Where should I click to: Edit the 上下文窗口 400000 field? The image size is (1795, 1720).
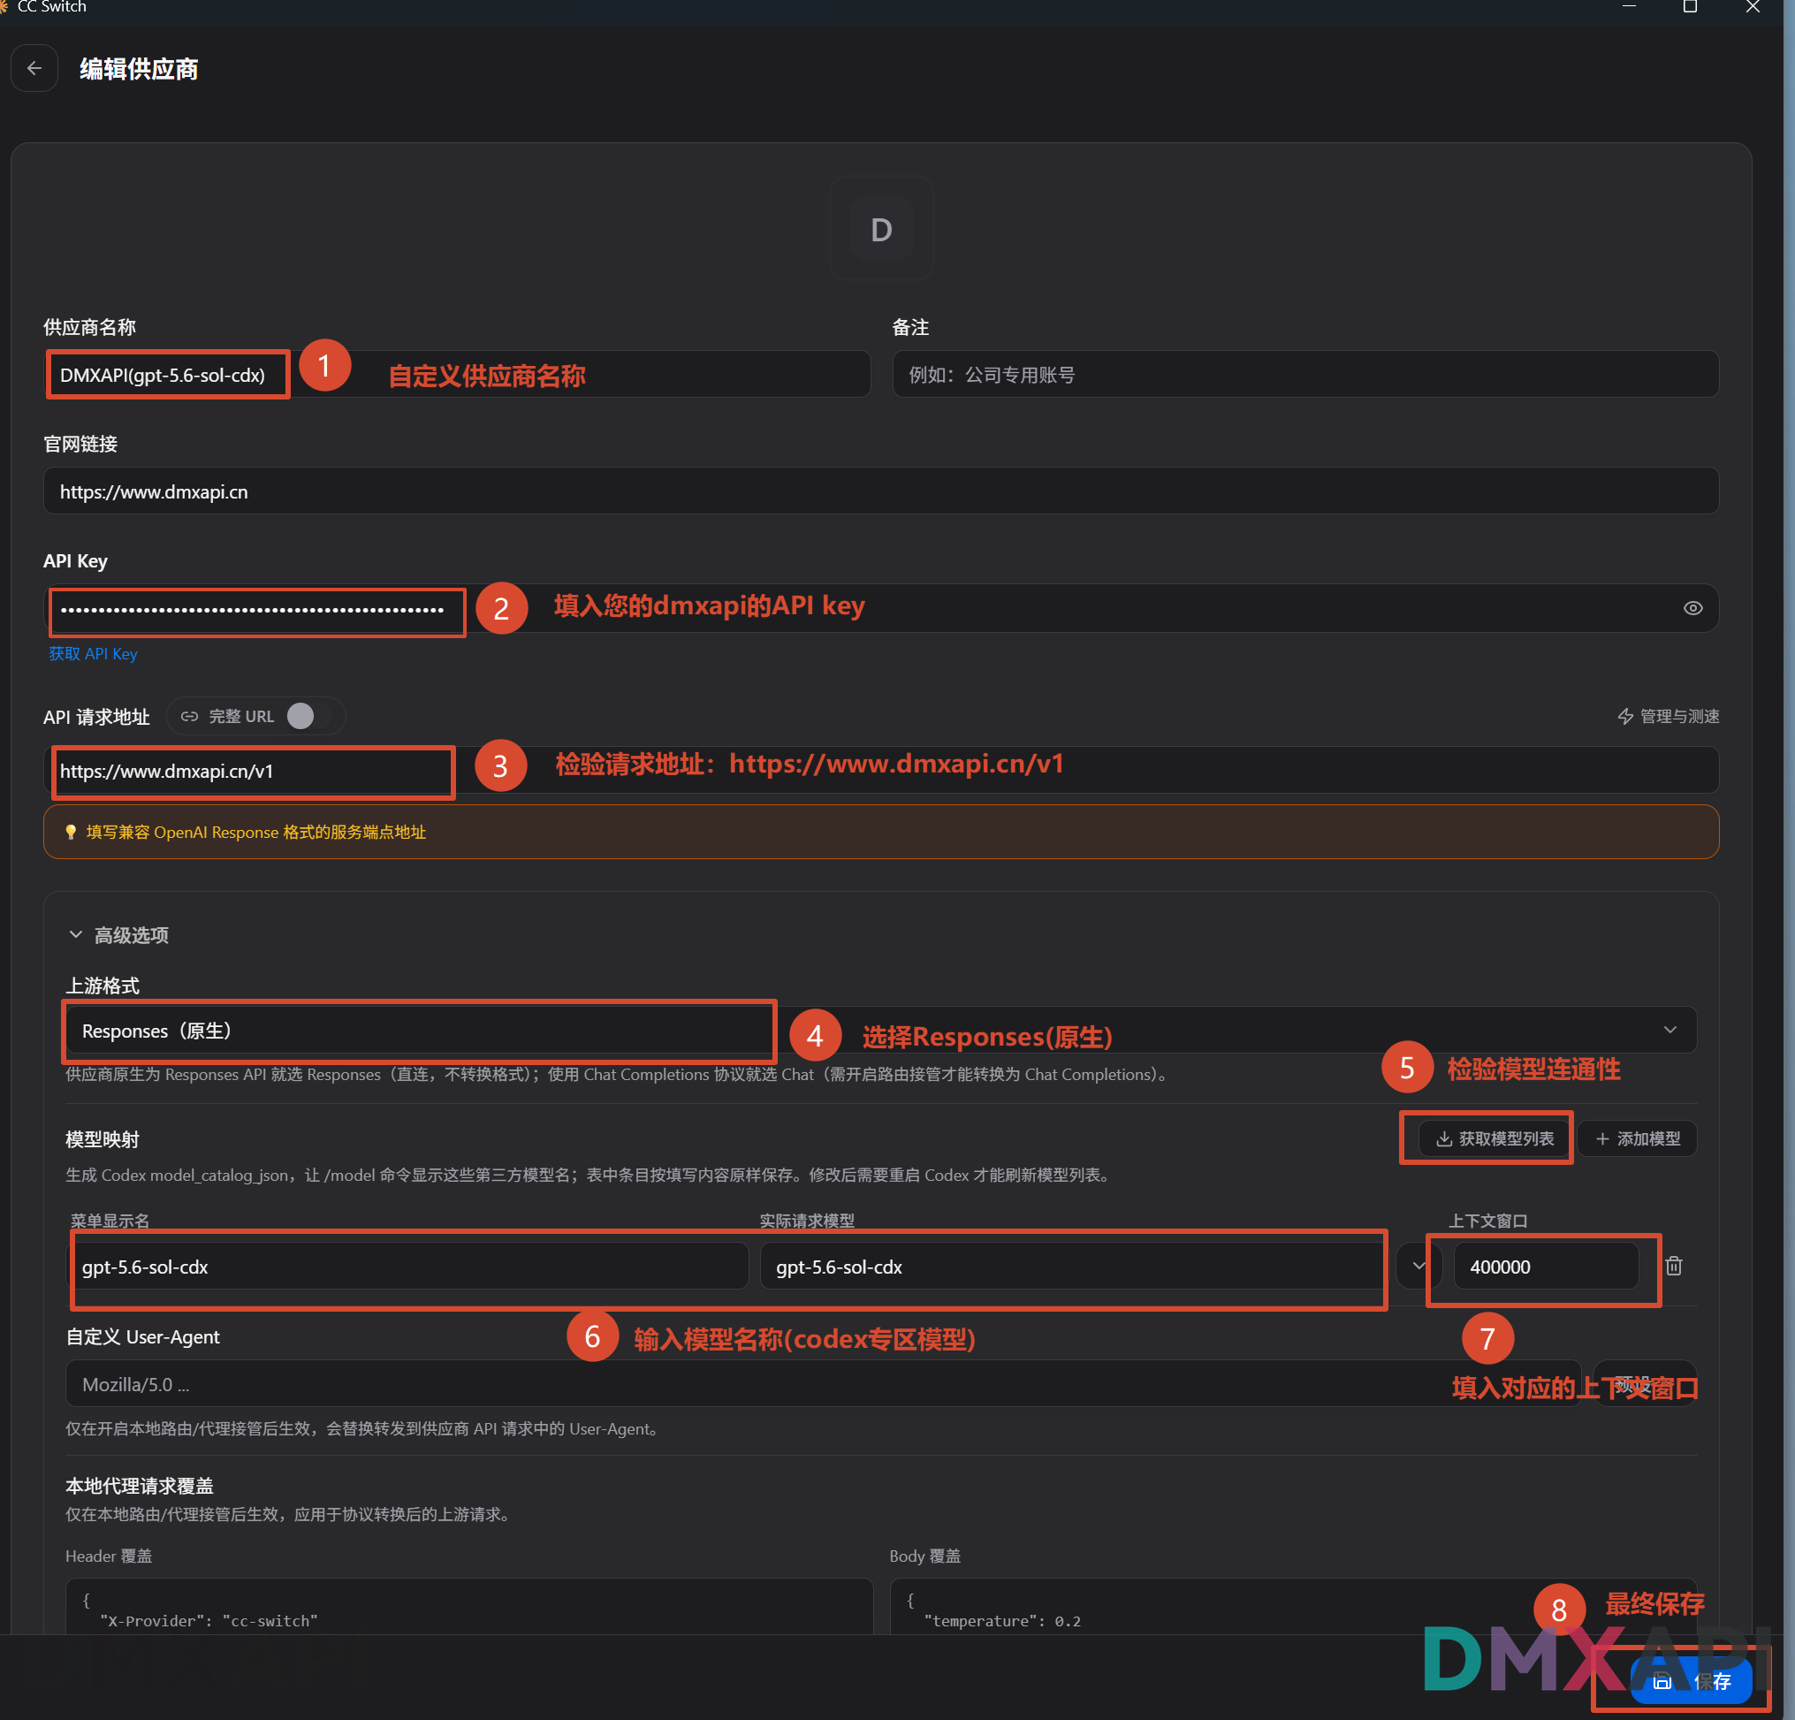pos(1546,1267)
